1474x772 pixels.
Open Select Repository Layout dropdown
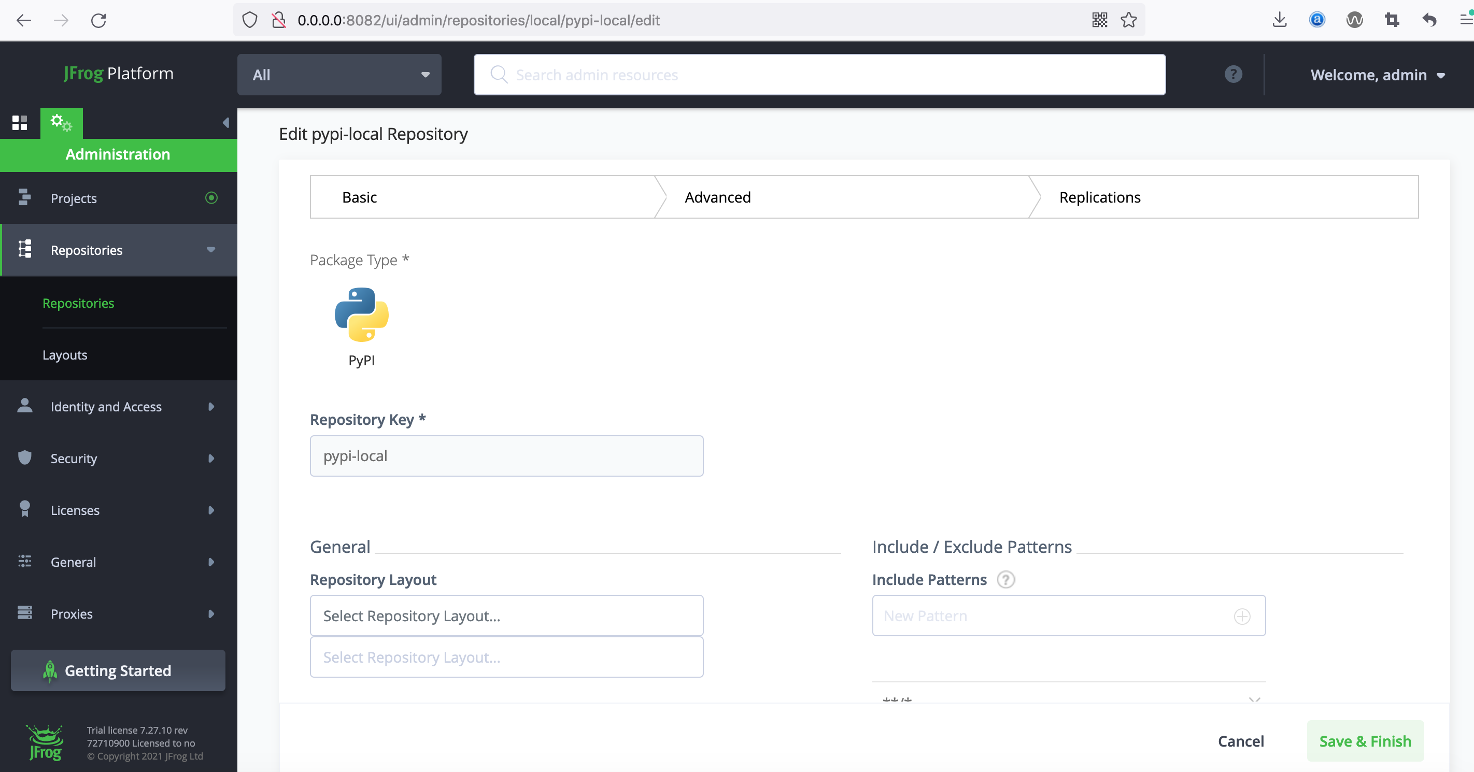(x=506, y=616)
